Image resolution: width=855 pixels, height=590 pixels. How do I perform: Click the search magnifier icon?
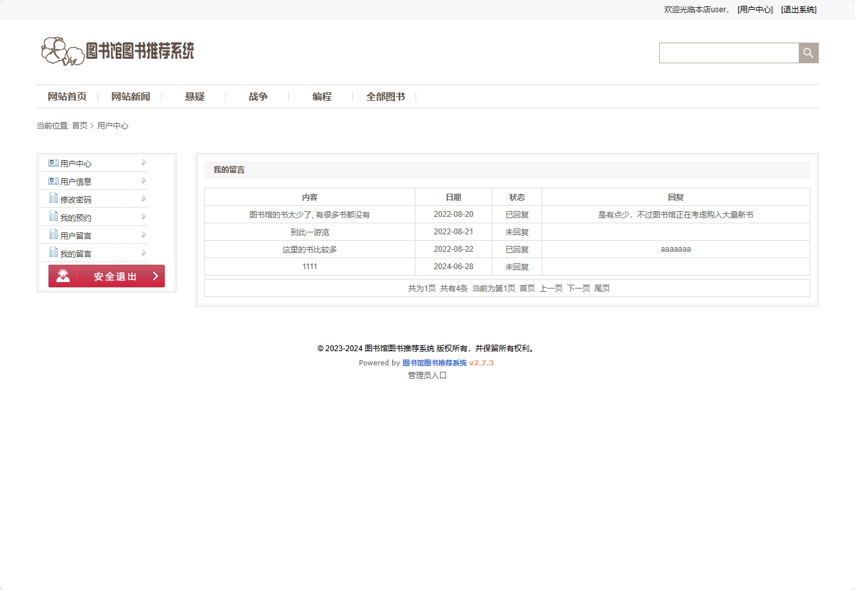(808, 52)
